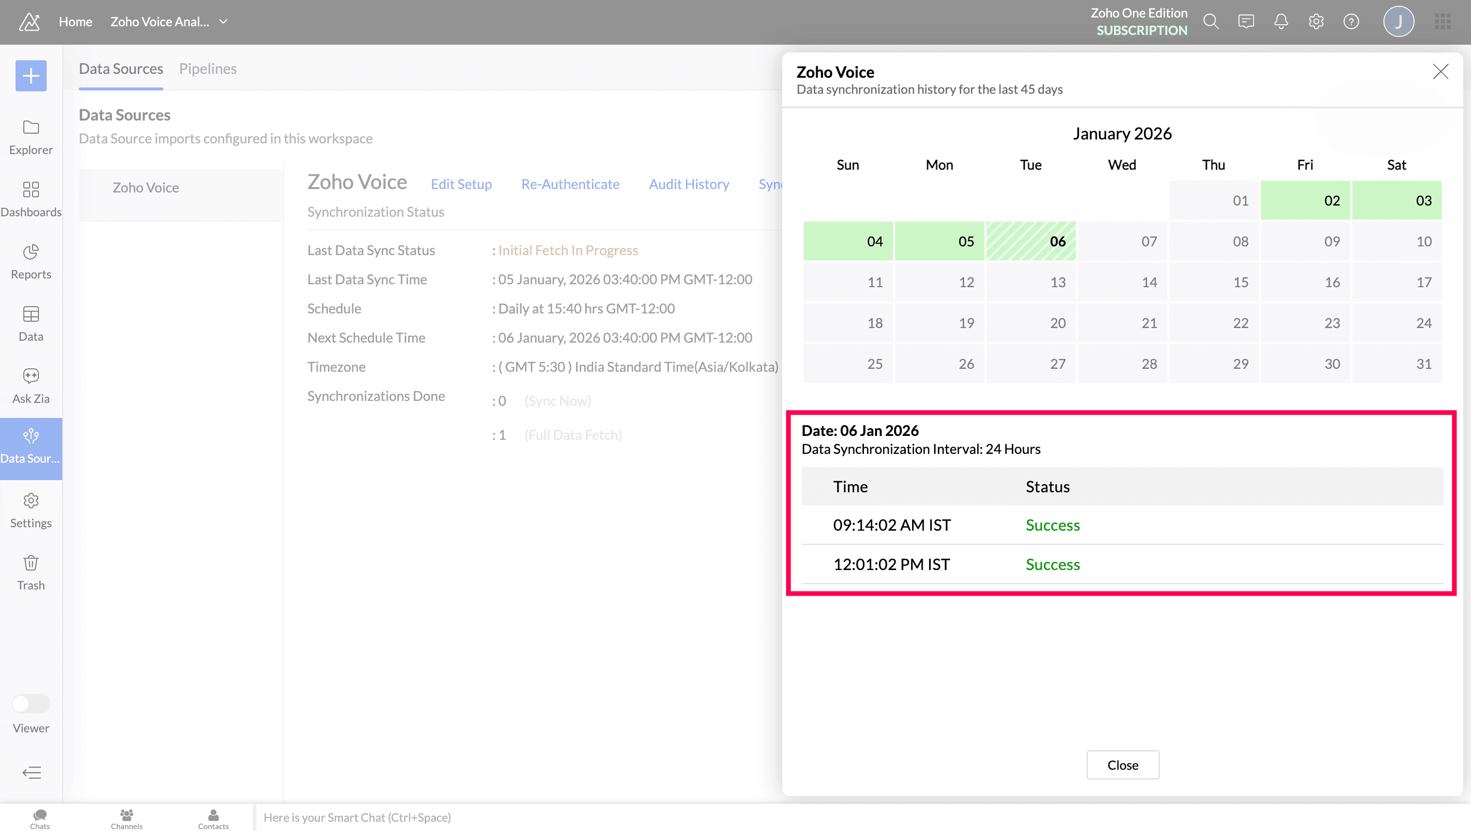Open the apps grid launcher icon
Screen dimensions: 1471x831
tap(1442, 22)
